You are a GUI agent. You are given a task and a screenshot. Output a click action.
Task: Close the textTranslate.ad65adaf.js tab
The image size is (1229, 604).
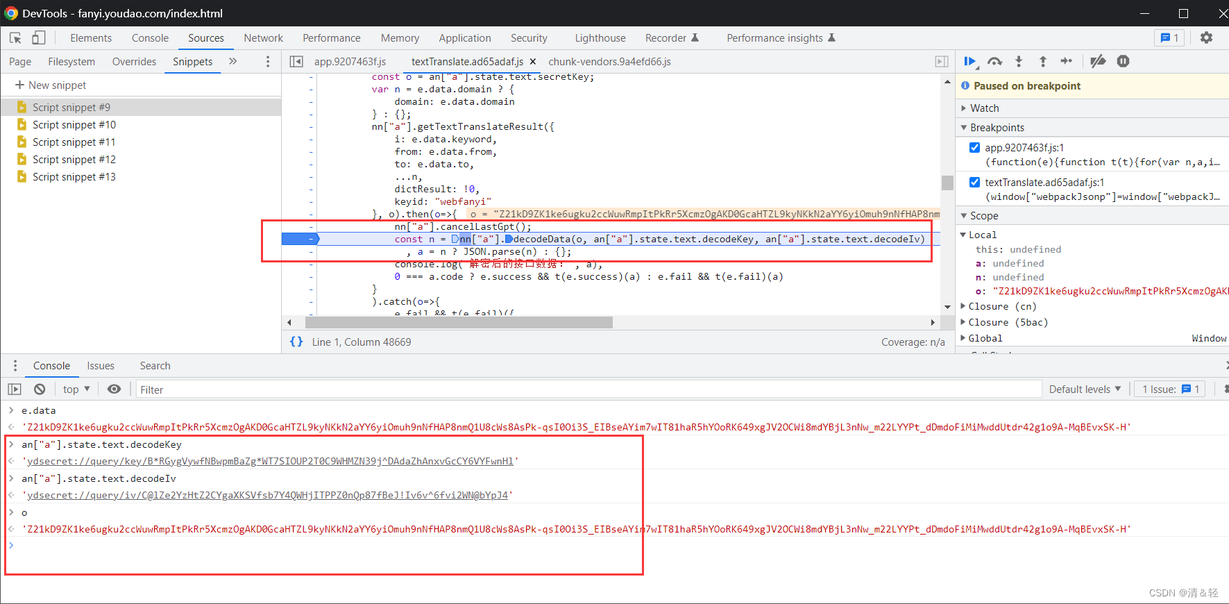532,62
